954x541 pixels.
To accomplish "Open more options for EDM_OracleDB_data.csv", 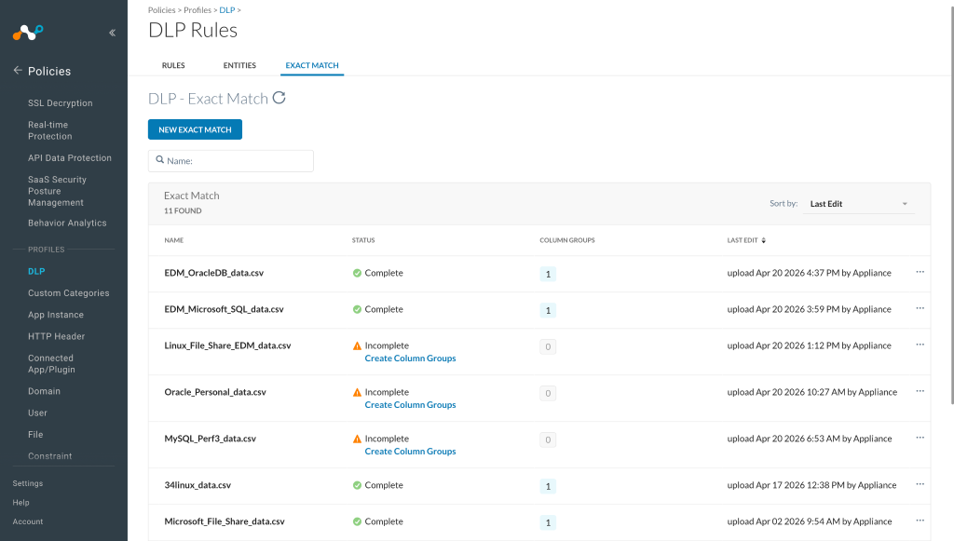I will [920, 272].
